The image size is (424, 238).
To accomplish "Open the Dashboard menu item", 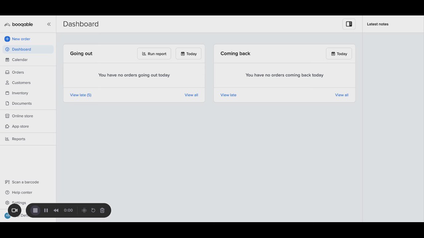I will coord(28,49).
